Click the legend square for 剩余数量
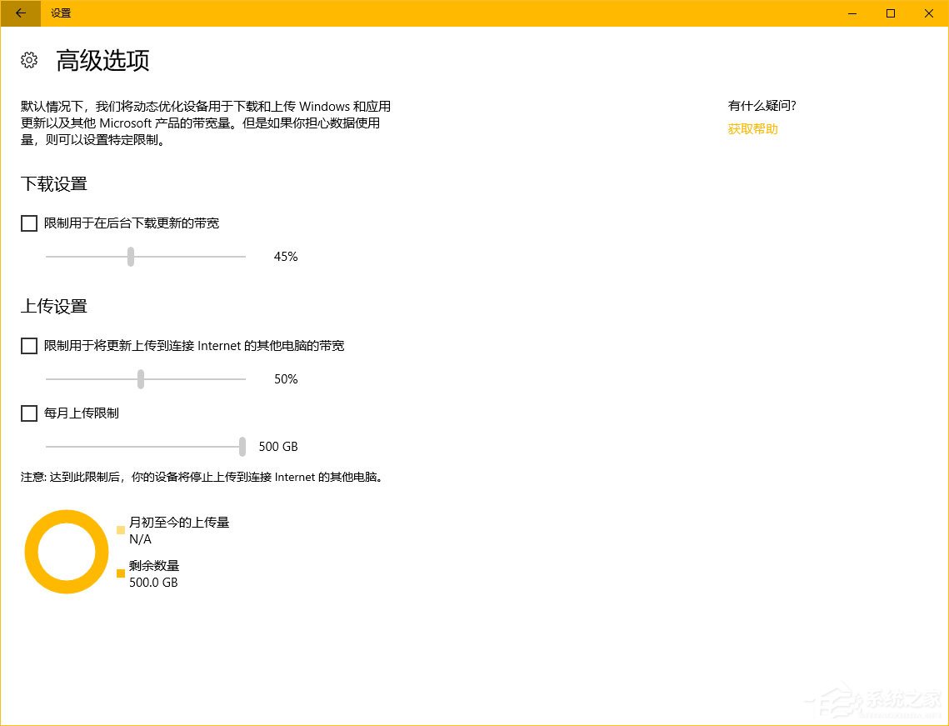This screenshot has width=949, height=726. click(x=120, y=573)
